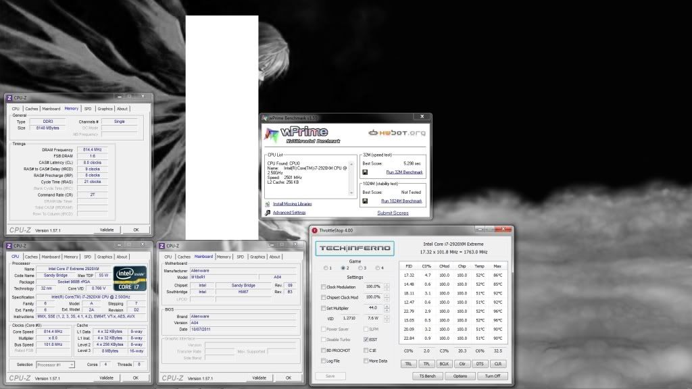Enable the C1E checkbox
This screenshot has height=389, width=692.
(366, 351)
